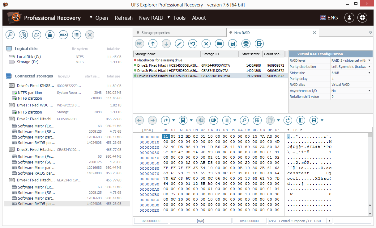Select Local Disk (C:) logical disk
Viewport: 376px width, 228px height.
[x=29, y=57]
